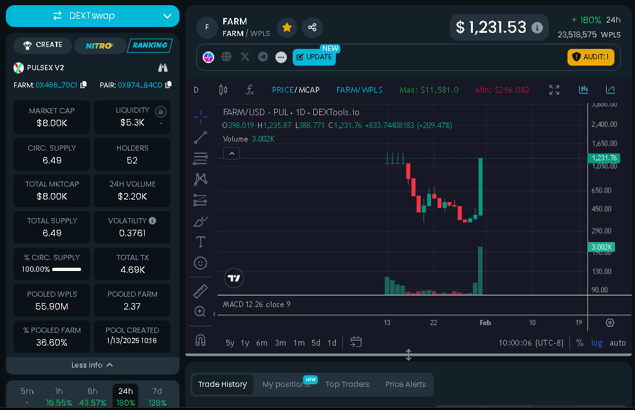635x410 pixels.
Task: Collapse the chart indicator legend chevron
Action: coord(232,154)
